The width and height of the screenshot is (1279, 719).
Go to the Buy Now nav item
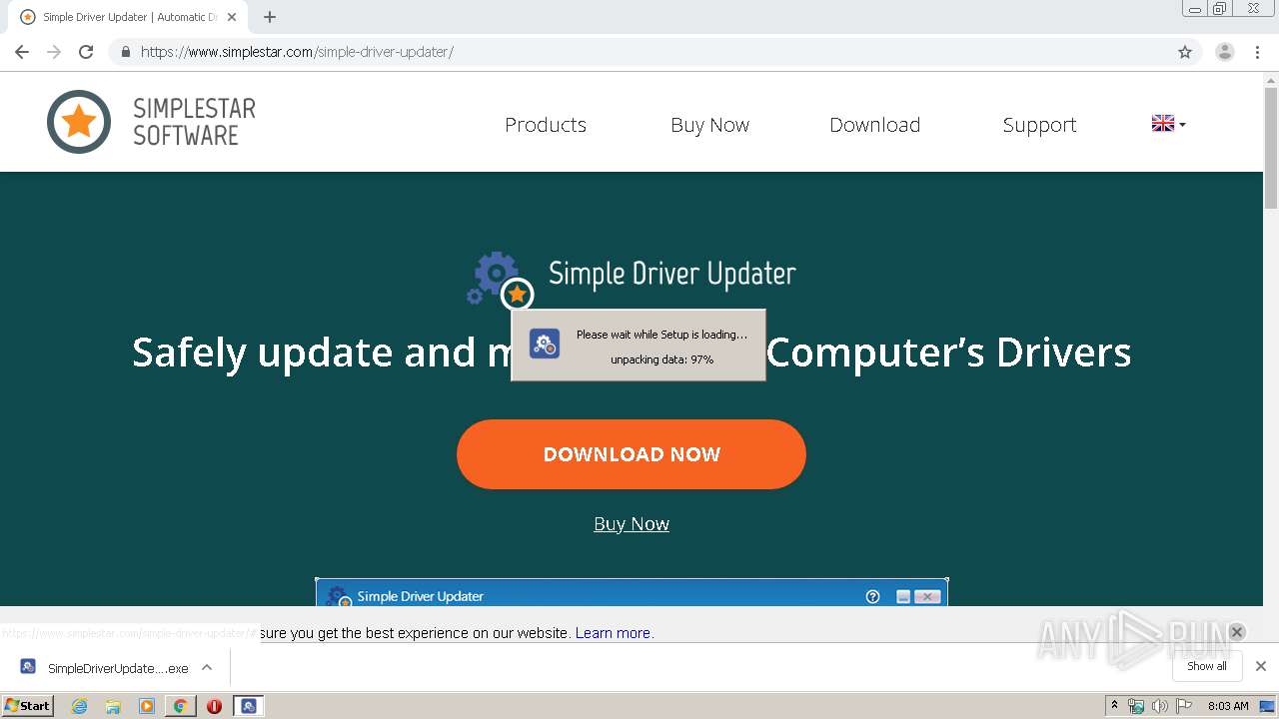710,125
